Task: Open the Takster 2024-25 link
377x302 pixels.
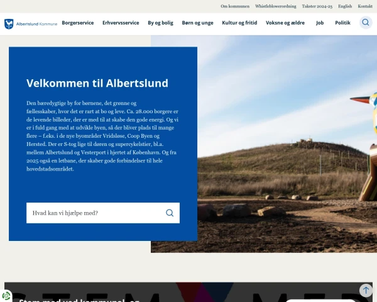Action: pos(317,6)
